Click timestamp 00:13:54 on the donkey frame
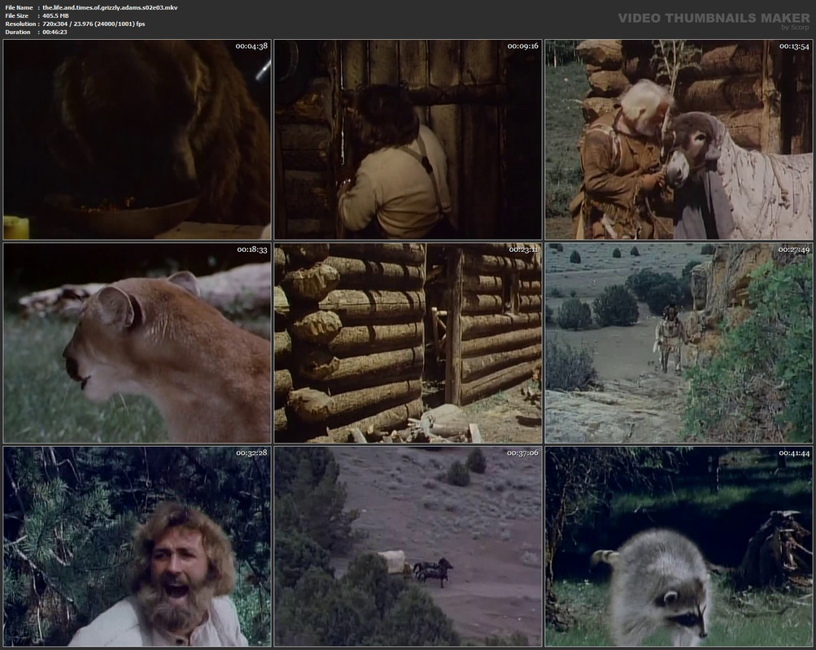816x650 pixels. (x=794, y=46)
